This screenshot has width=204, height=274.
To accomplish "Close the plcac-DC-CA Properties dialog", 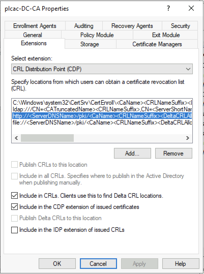I will coord(191,8).
